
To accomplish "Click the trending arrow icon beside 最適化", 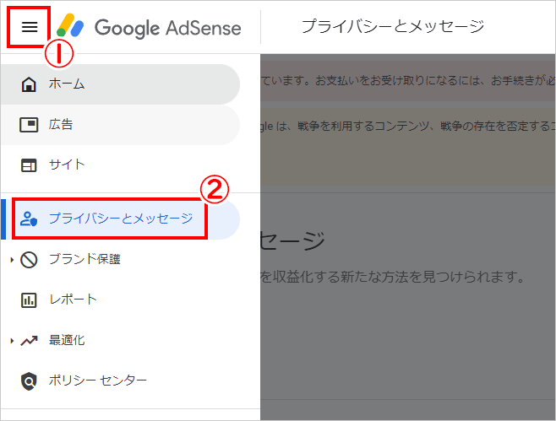I will coord(29,341).
